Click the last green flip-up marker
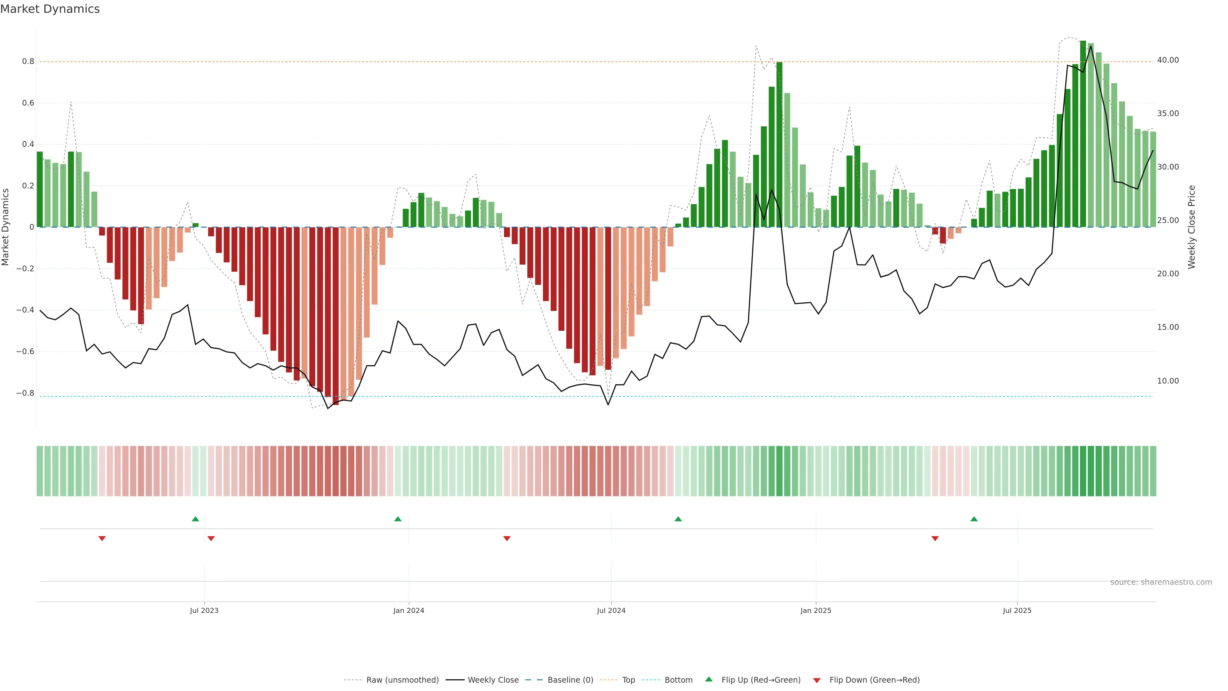 tap(974, 519)
